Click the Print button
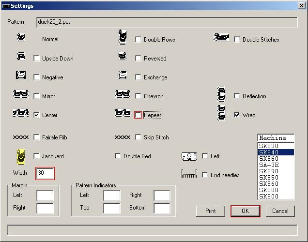This screenshot has height=242, width=308. [211, 211]
